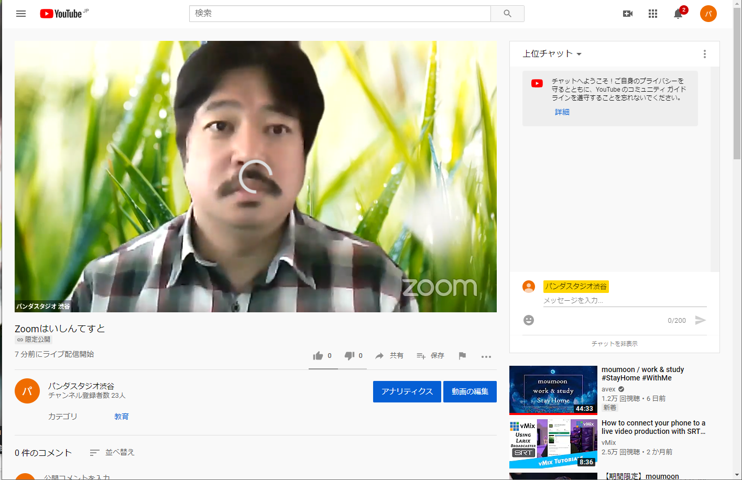Screen dimensions: 742x480
Task: Click 動画の編集 button
Action: coord(470,391)
